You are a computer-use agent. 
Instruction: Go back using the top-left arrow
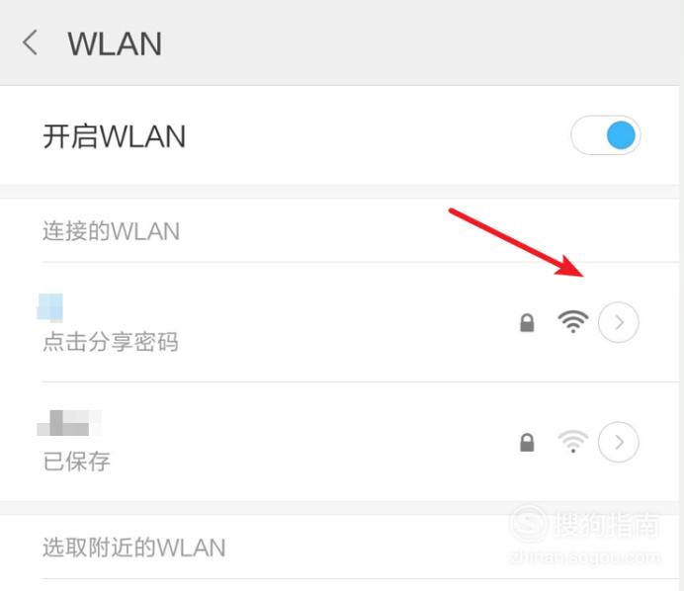pyautogui.click(x=30, y=42)
